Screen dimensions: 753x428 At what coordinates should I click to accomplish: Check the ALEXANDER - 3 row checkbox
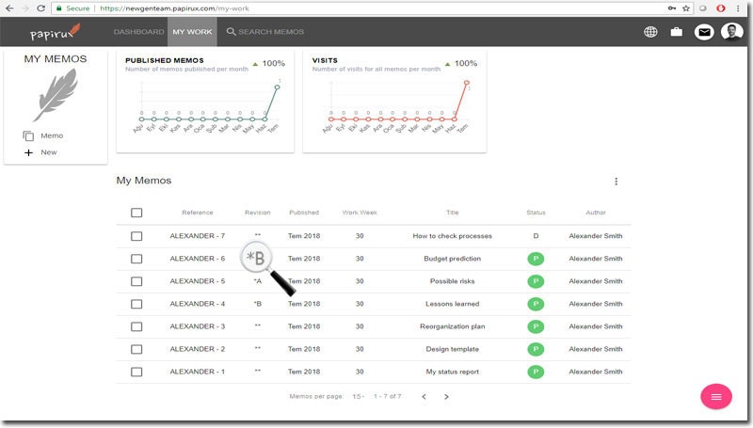(x=136, y=326)
